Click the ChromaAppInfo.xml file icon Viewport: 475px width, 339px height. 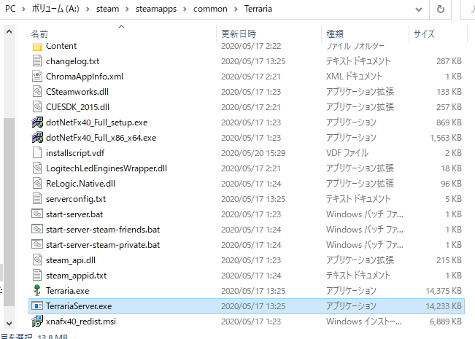coord(37,77)
